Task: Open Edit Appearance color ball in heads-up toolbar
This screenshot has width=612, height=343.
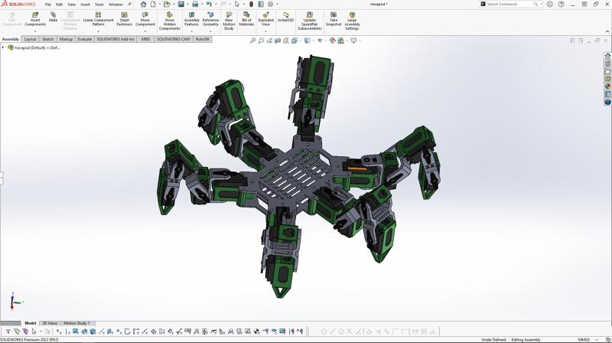Action: [333, 41]
